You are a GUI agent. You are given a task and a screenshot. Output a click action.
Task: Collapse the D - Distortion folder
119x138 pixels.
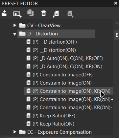pyautogui.click(x=15, y=34)
